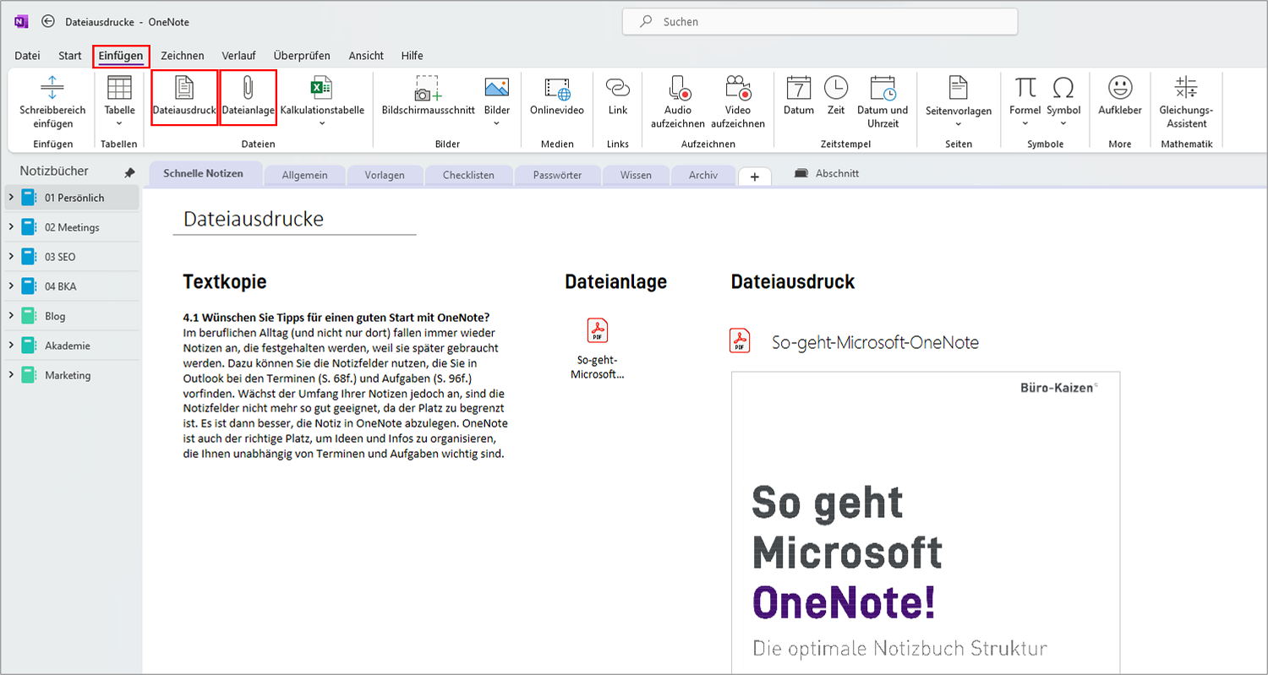Click the Formel pi icon
This screenshot has height=675, width=1268.
point(1025,88)
